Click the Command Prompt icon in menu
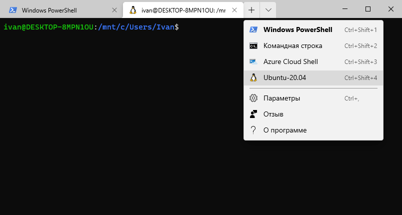Image resolution: width=402 pixels, height=215 pixels. (x=253, y=46)
